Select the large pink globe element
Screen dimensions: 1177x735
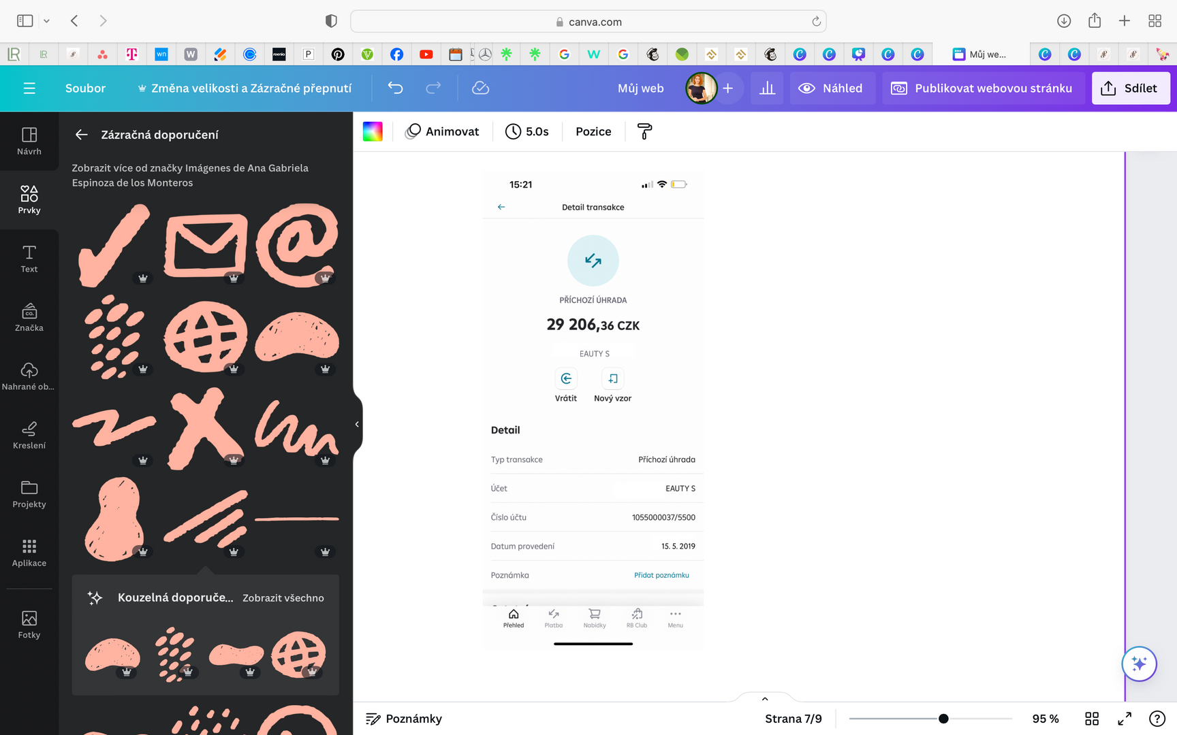tap(206, 337)
